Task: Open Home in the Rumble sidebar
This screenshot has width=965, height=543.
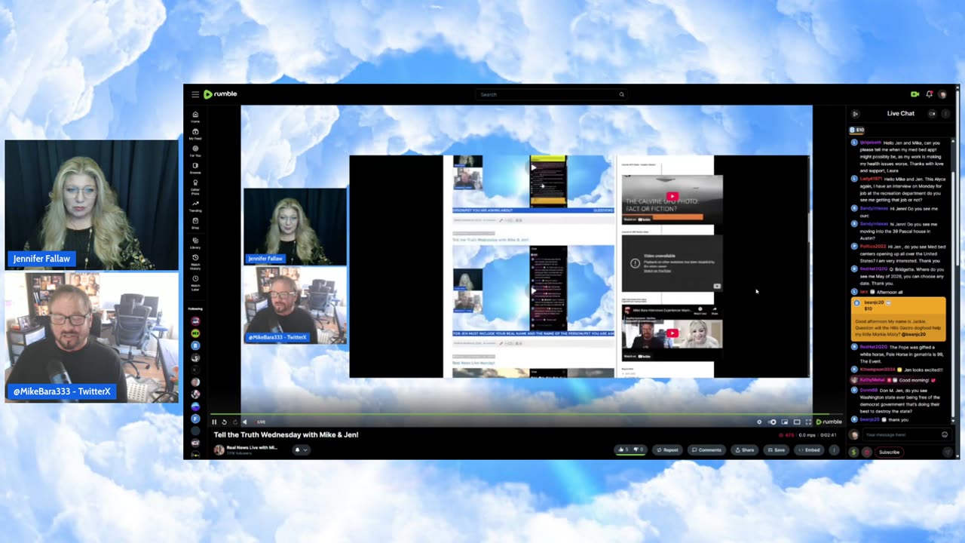Action: point(195,117)
